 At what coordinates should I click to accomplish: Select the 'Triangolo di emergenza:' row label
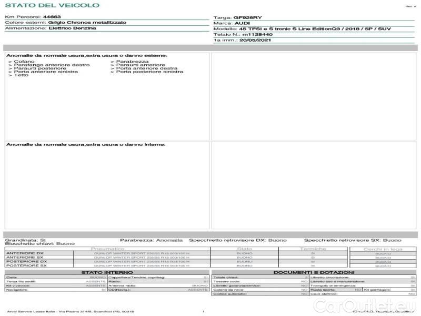pos(333,285)
